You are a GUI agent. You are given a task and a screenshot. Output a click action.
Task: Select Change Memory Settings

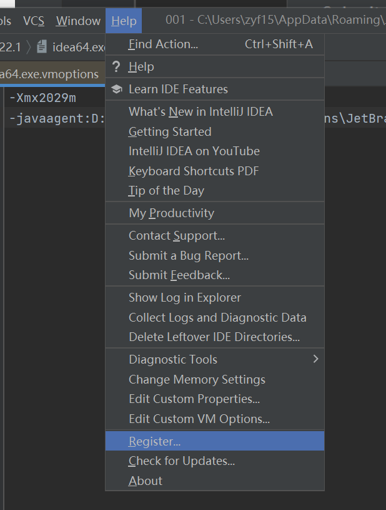click(197, 380)
